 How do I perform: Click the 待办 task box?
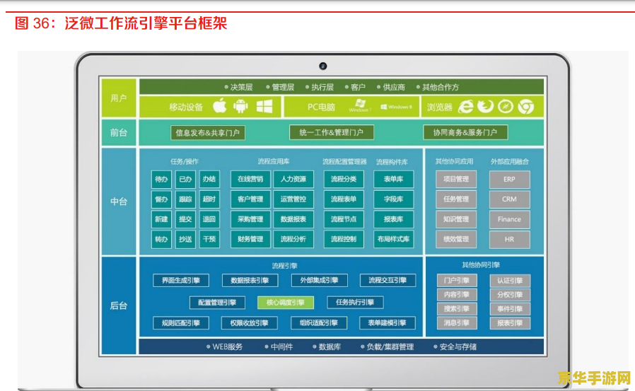point(161,180)
